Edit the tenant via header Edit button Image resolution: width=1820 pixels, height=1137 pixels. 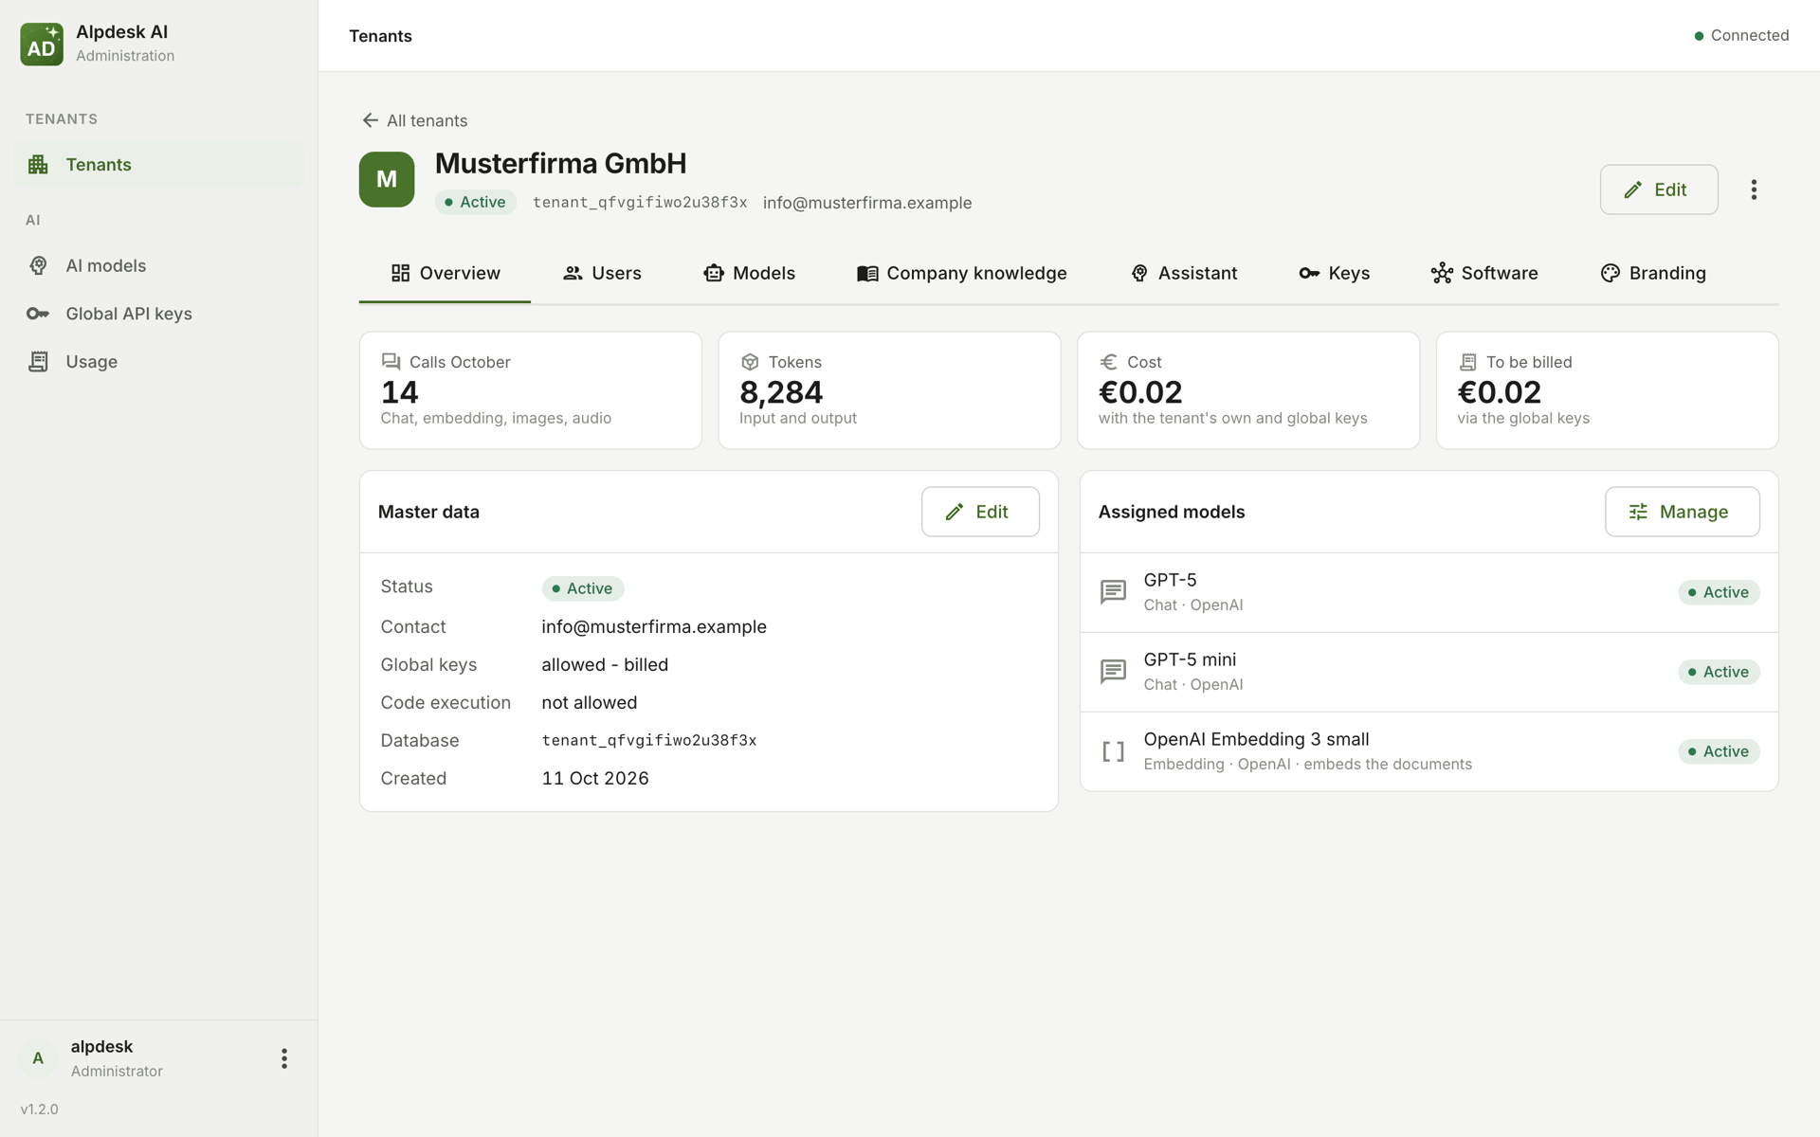click(x=1659, y=189)
